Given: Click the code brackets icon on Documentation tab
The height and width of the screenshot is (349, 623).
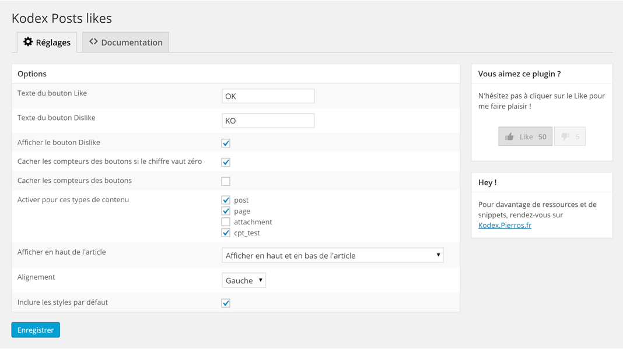Looking at the screenshot, I should tap(93, 42).
